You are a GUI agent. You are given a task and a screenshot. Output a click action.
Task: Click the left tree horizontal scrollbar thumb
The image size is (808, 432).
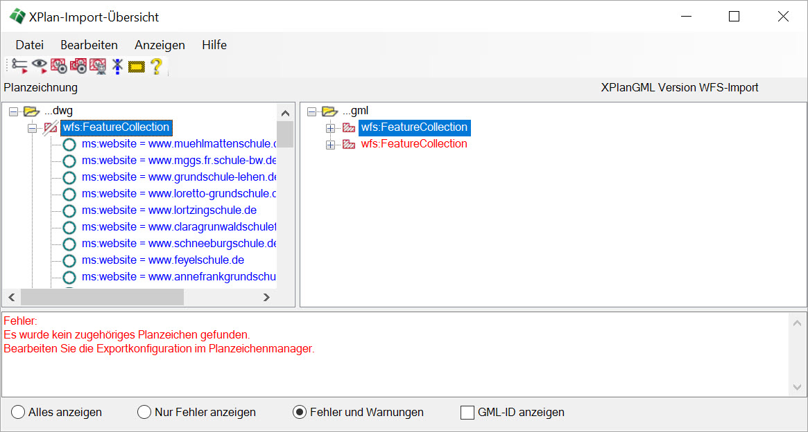102,297
